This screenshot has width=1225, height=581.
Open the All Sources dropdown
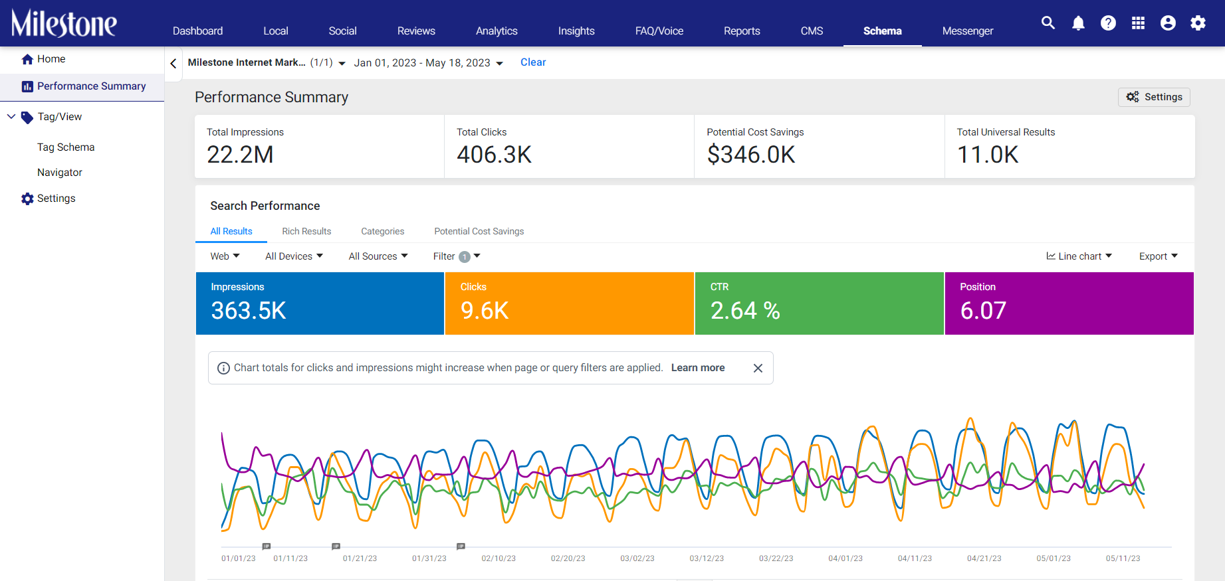pyautogui.click(x=378, y=256)
